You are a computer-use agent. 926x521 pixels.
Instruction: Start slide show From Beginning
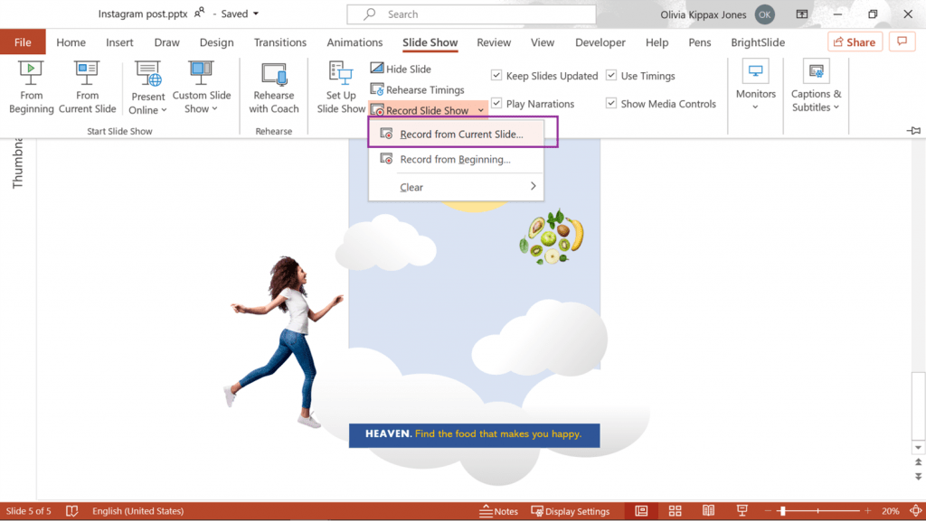(x=31, y=88)
